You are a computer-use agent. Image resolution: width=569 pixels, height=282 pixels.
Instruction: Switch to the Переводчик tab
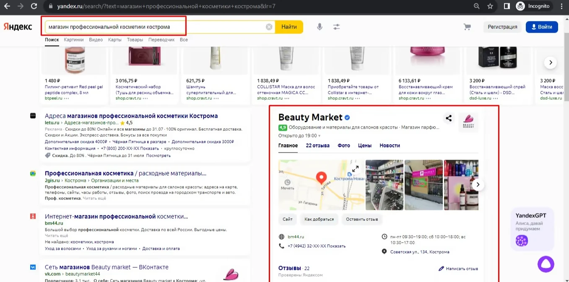[x=161, y=40]
